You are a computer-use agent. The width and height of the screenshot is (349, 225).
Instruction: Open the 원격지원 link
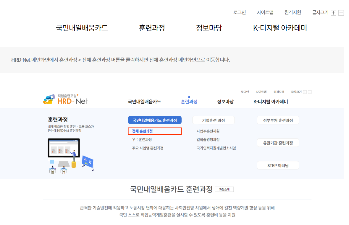[293, 12]
